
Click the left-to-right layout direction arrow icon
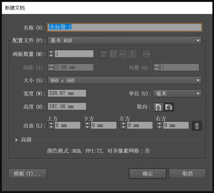click(146, 54)
